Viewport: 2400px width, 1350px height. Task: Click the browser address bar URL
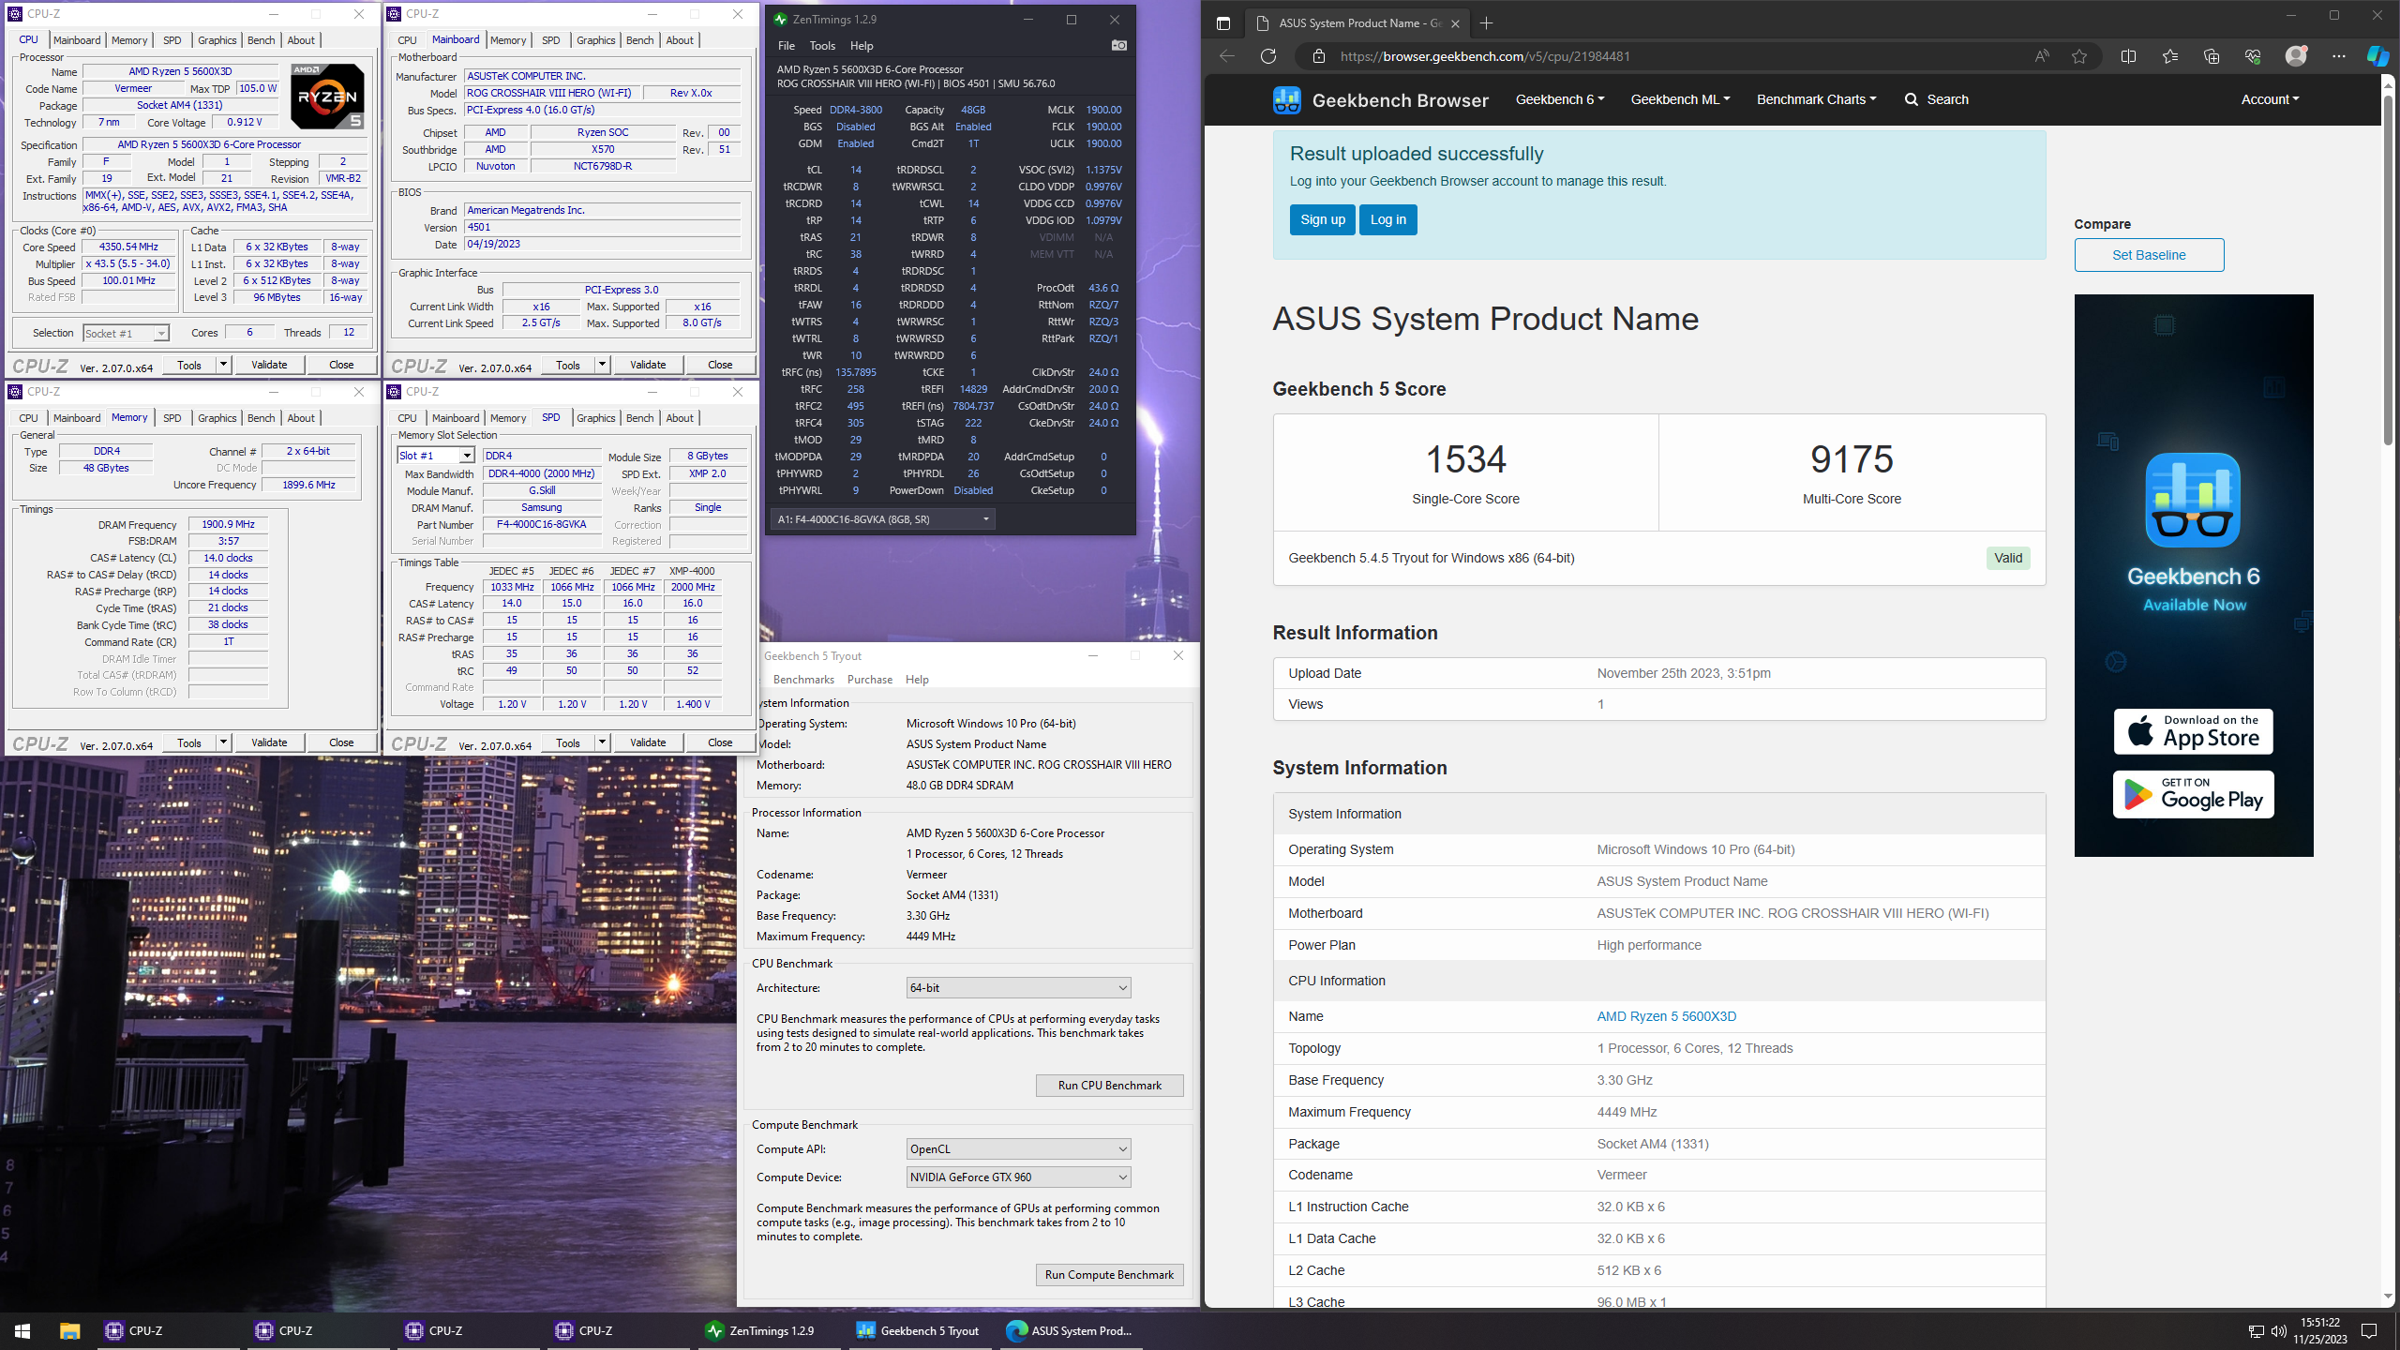[1485, 56]
